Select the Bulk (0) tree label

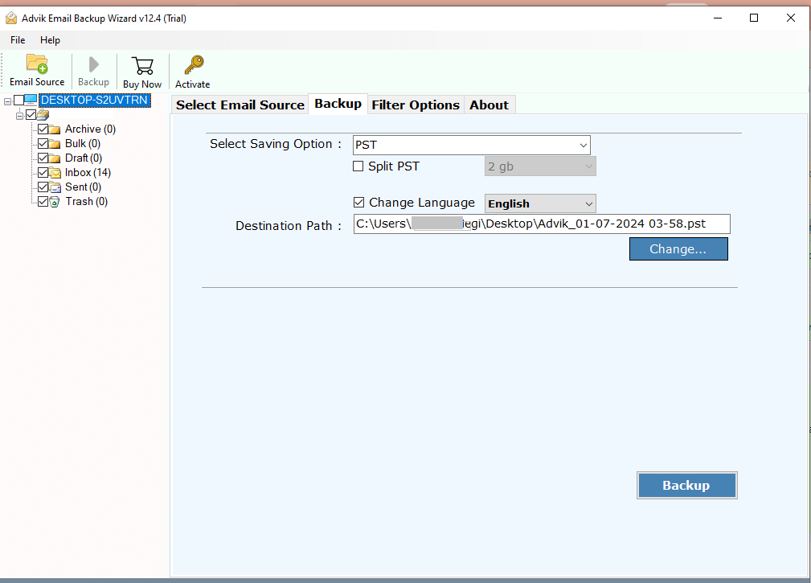pos(82,143)
